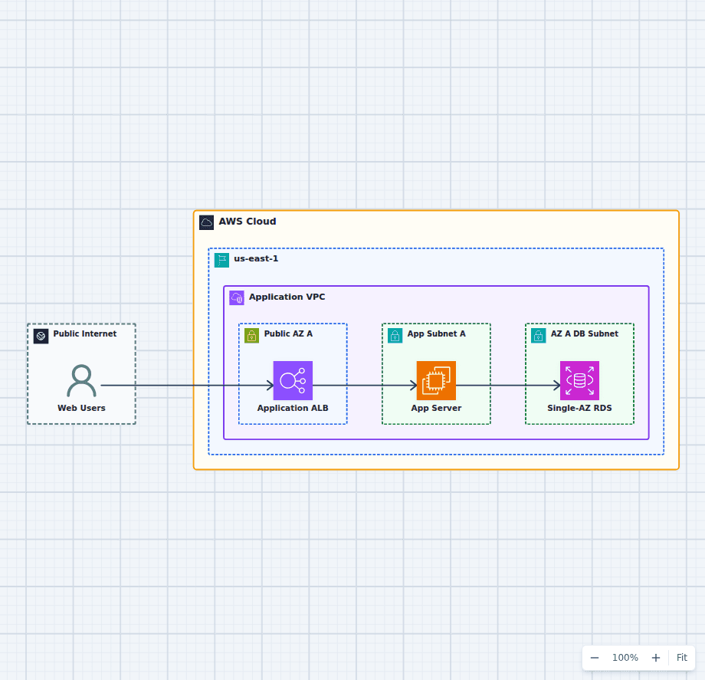Select the "us-east-1" region label

(256, 258)
